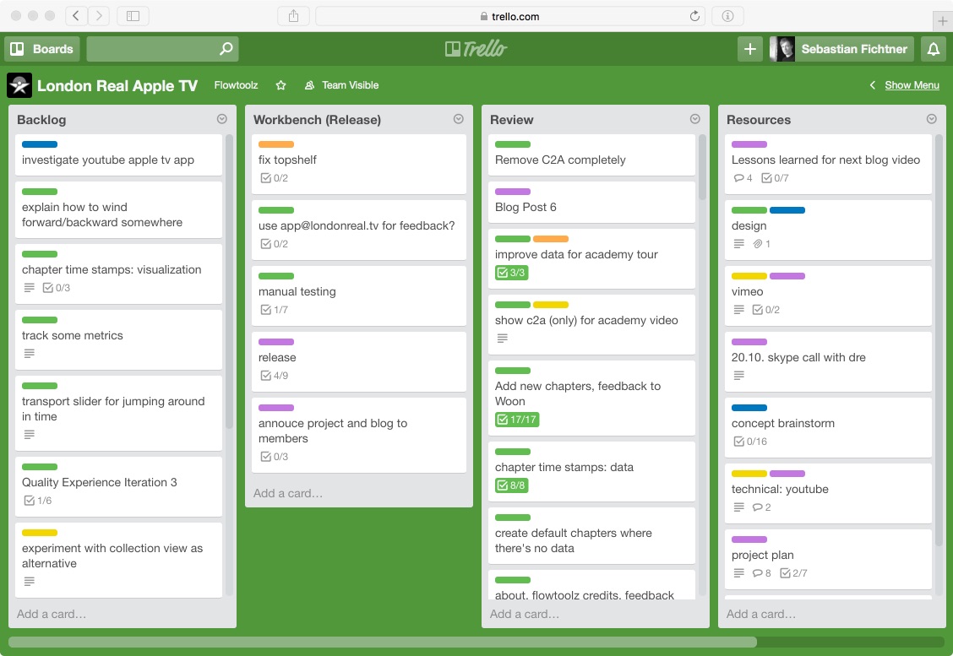Click the Trello logo in the header
Viewport: 953px width, 656px height.
tap(476, 49)
